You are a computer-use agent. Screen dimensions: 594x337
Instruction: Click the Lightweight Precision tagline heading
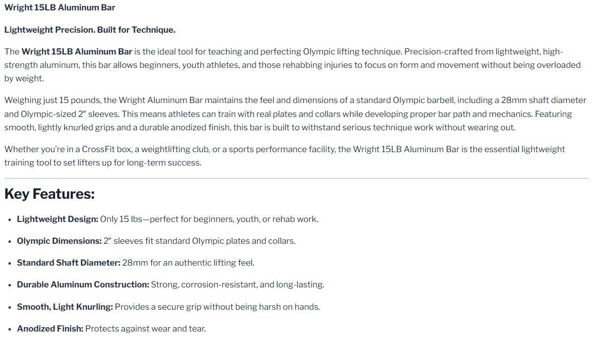(x=90, y=30)
